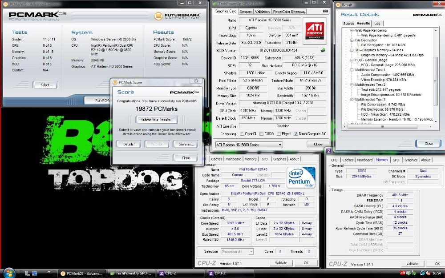445x278 pixels.
Task: Select 'Text edit: 212.147 pages/s' row
Action: (381, 90)
